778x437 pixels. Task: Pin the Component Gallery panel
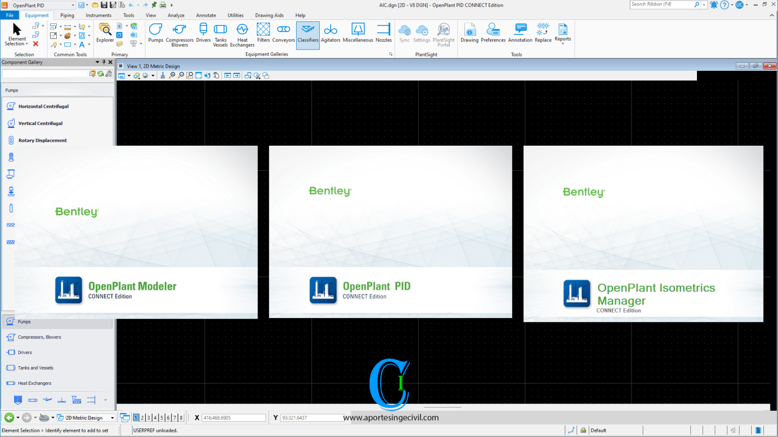tap(104, 62)
